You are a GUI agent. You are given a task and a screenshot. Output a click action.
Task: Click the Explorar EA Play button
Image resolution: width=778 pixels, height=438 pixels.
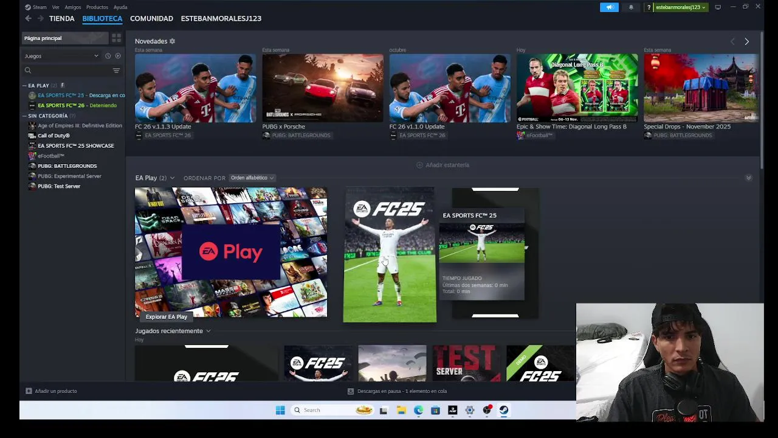click(167, 317)
